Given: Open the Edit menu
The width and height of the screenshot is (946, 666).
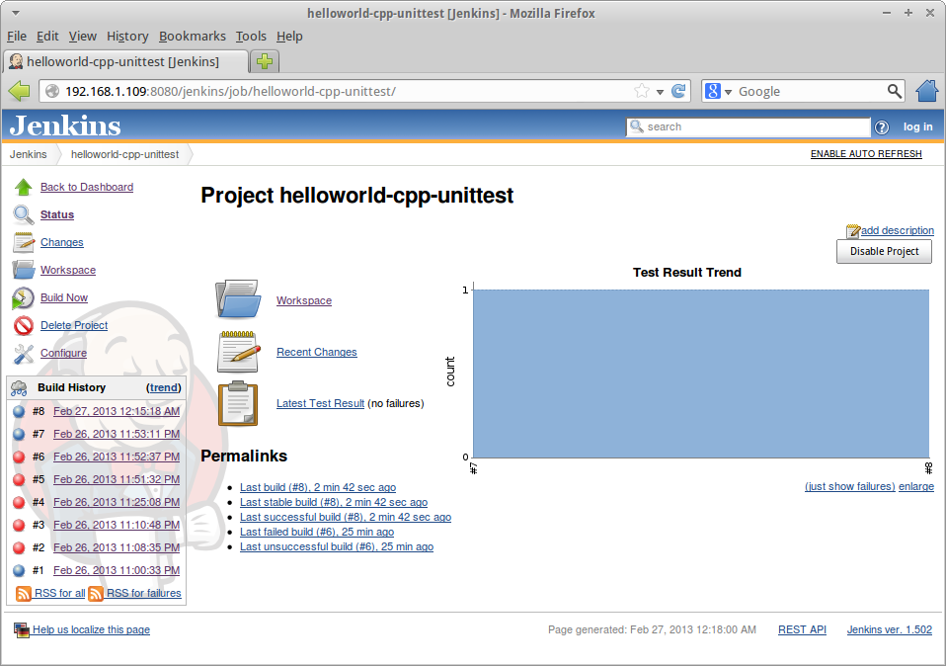Looking at the screenshot, I should 47,37.
